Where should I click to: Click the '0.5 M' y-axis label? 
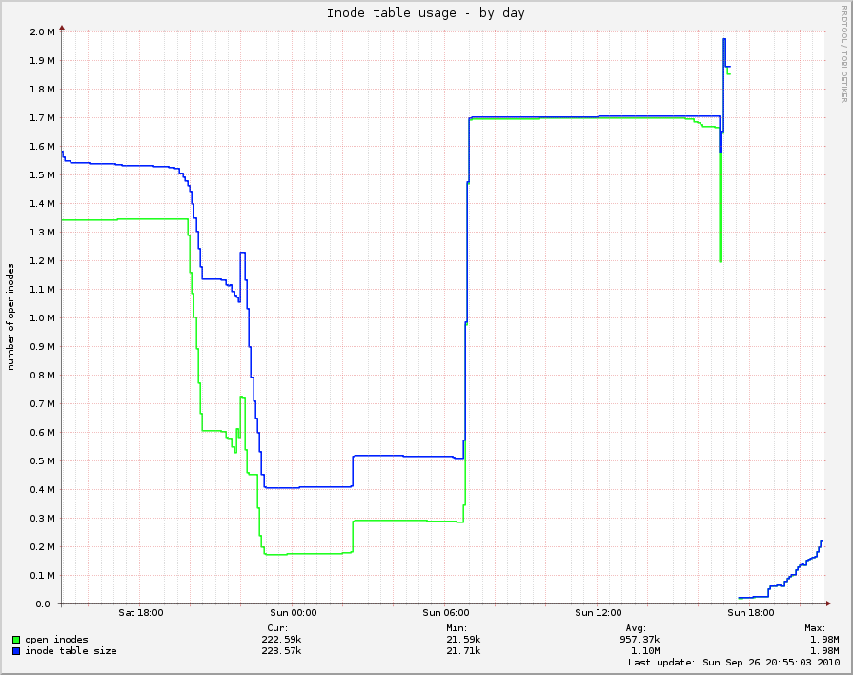pyautogui.click(x=43, y=461)
